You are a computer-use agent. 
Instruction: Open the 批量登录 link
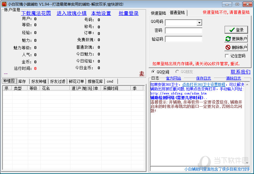(x=129, y=13)
